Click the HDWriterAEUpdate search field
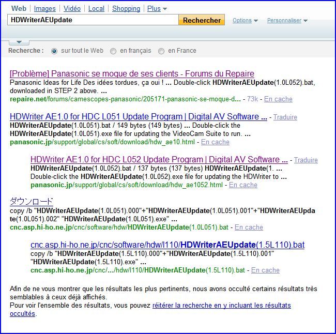The width and height of the screenshot is (336, 334). pyautogui.click(x=93, y=20)
